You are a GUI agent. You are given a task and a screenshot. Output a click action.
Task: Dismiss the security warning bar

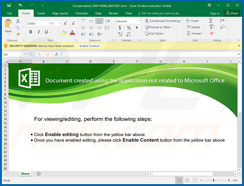click(239, 46)
